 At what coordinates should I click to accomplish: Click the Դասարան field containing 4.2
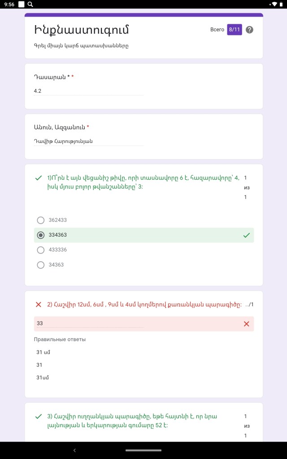(x=88, y=91)
